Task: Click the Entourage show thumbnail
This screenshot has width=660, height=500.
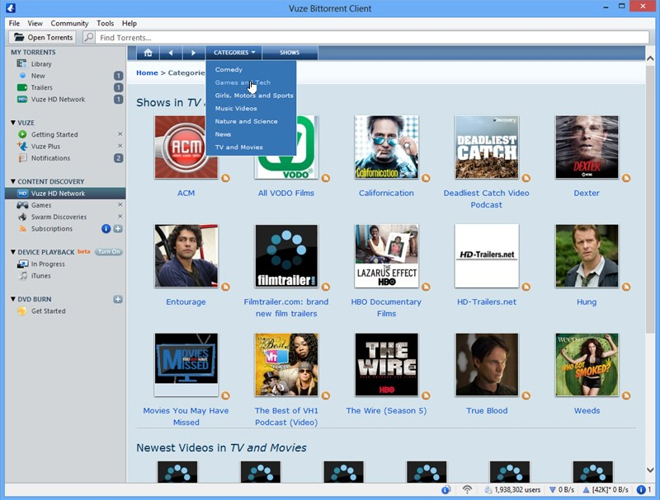Action: click(186, 256)
